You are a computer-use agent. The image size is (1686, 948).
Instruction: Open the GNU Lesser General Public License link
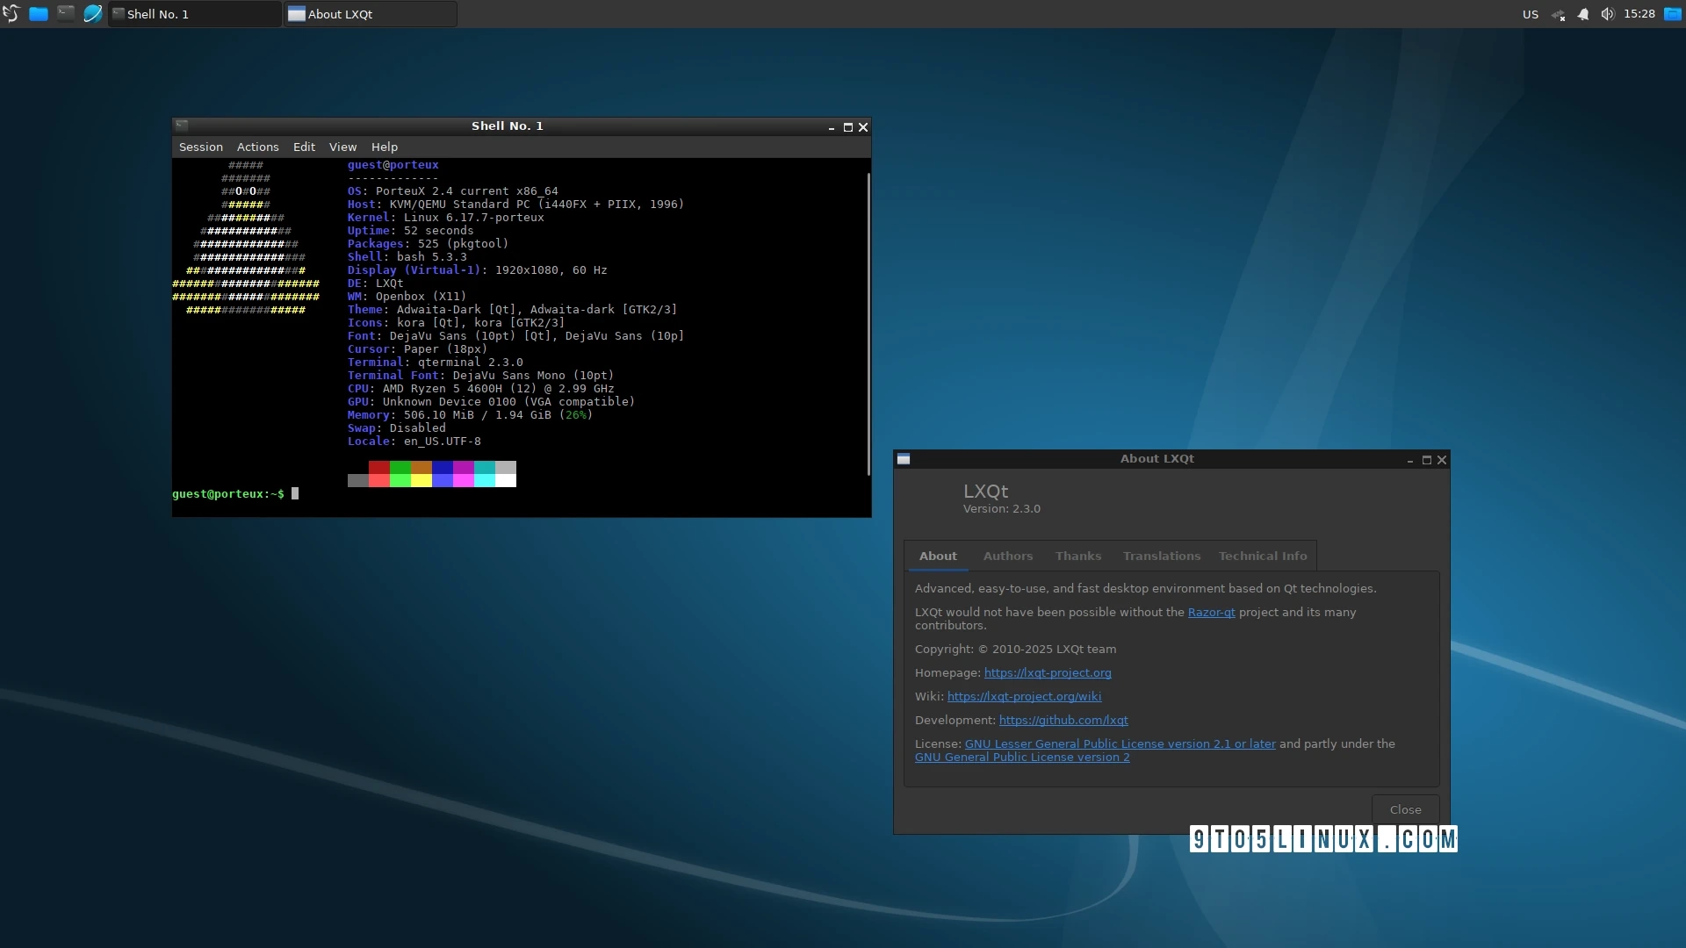pos(1120,743)
